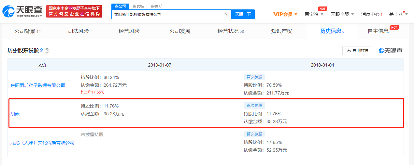
Task: Switch to the 知识产权 tab
Action: (x=281, y=31)
